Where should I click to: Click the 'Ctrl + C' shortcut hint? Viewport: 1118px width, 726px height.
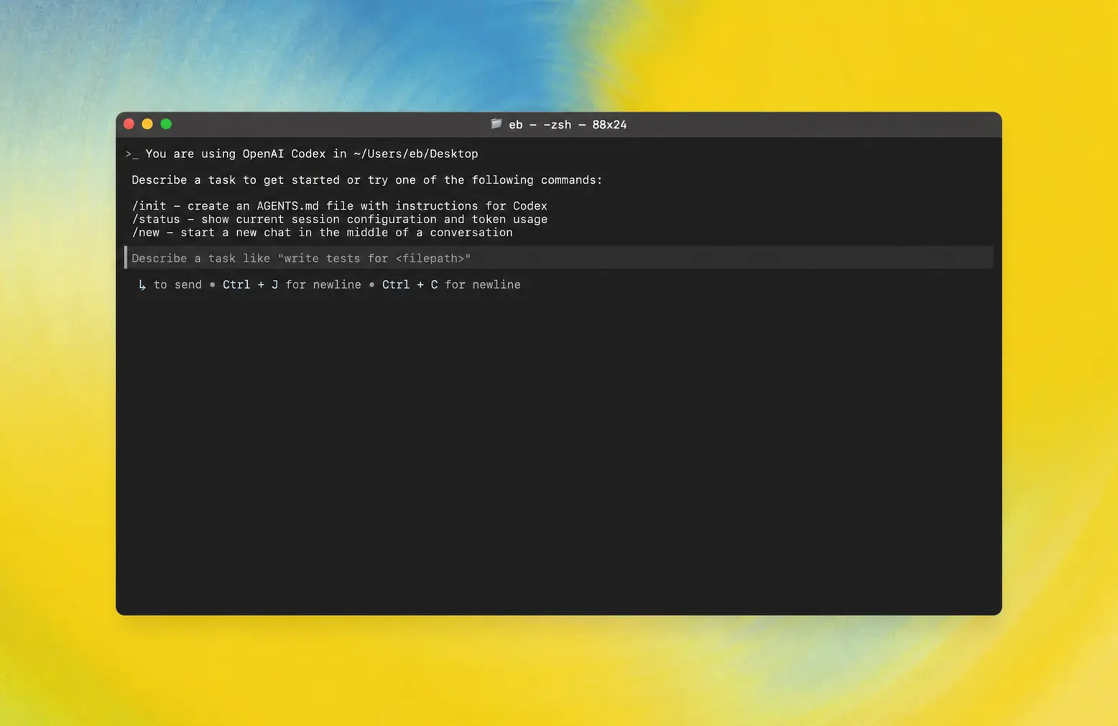point(410,285)
